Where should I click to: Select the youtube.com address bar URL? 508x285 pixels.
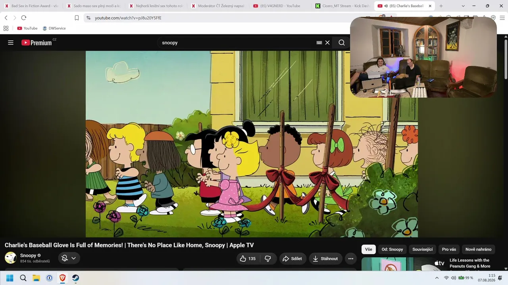coord(128,18)
